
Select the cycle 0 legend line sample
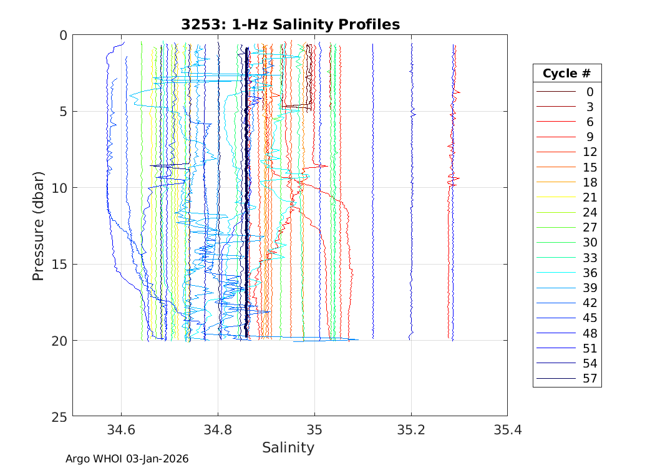(555, 92)
